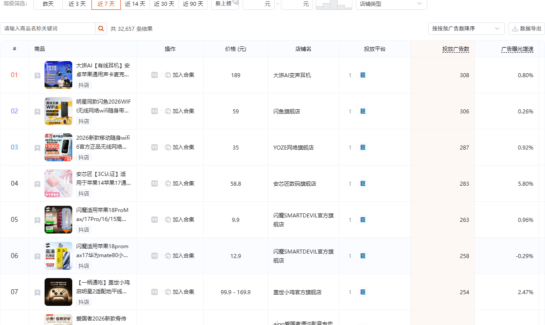Select the 近 90 天 time range tab
The height and width of the screenshot is (325, 545).
point(193,4)
